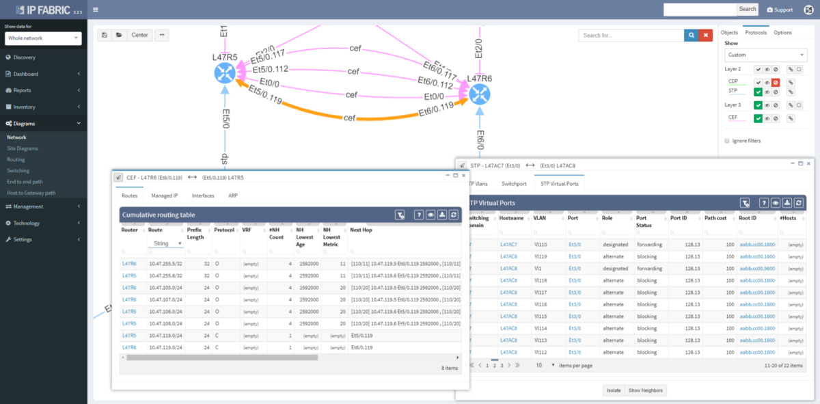Click the Show Neighbors button
The width and height of the screenshot is (820, 404).
[645, 390]
